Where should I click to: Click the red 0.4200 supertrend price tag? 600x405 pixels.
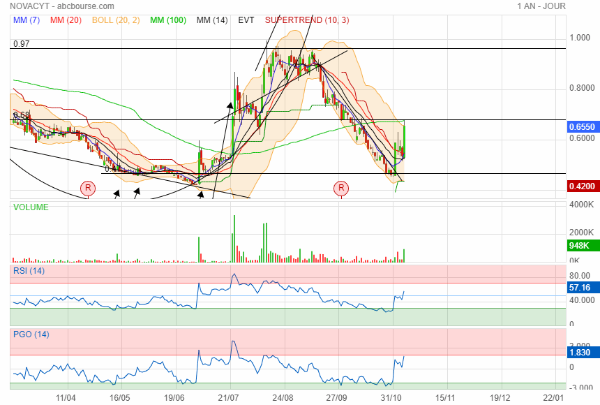582,186
